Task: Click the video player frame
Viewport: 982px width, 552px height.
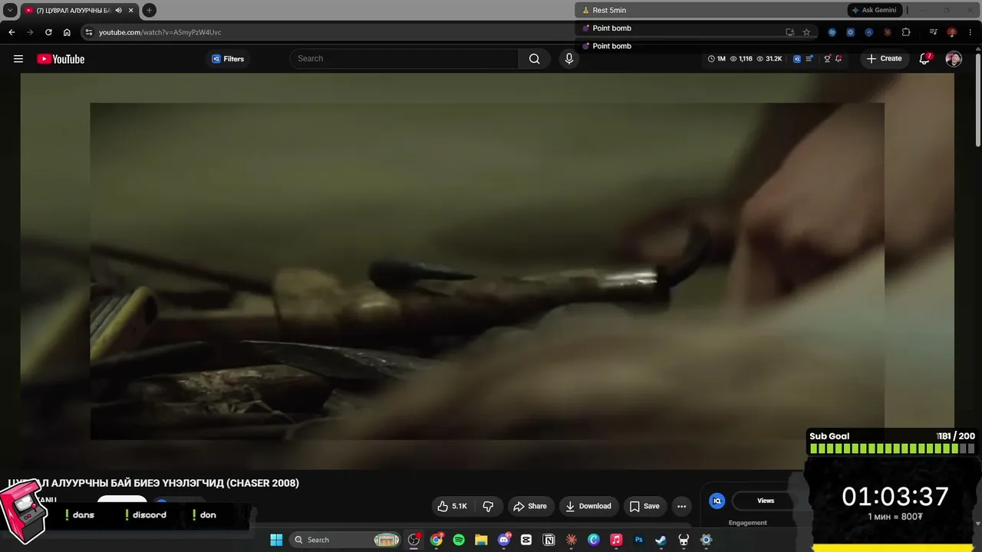Action: tap(487, 271)
